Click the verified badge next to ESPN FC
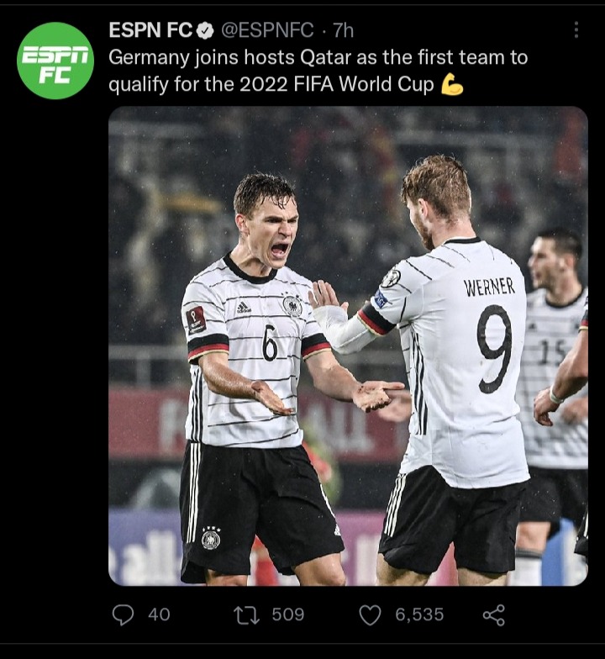 coord(205,30)
